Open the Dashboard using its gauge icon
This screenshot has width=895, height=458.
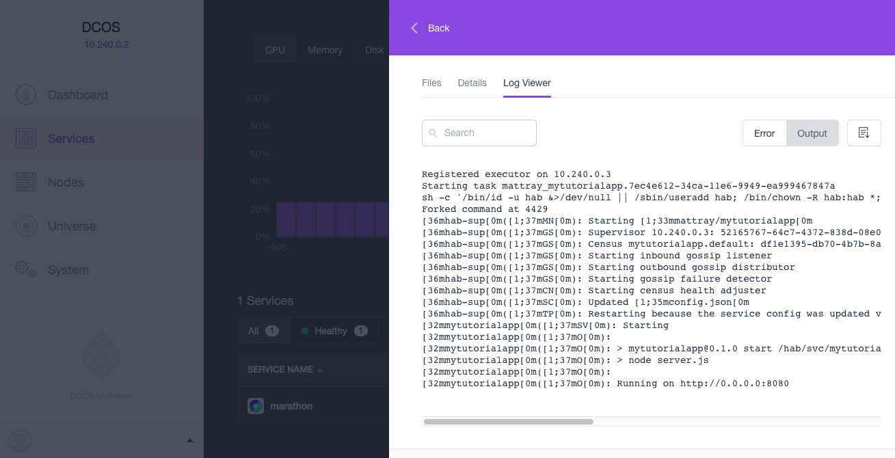(x=25, y=94)
